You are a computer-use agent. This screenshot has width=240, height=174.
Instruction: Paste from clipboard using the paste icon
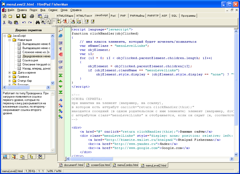(x=16, y=22)
